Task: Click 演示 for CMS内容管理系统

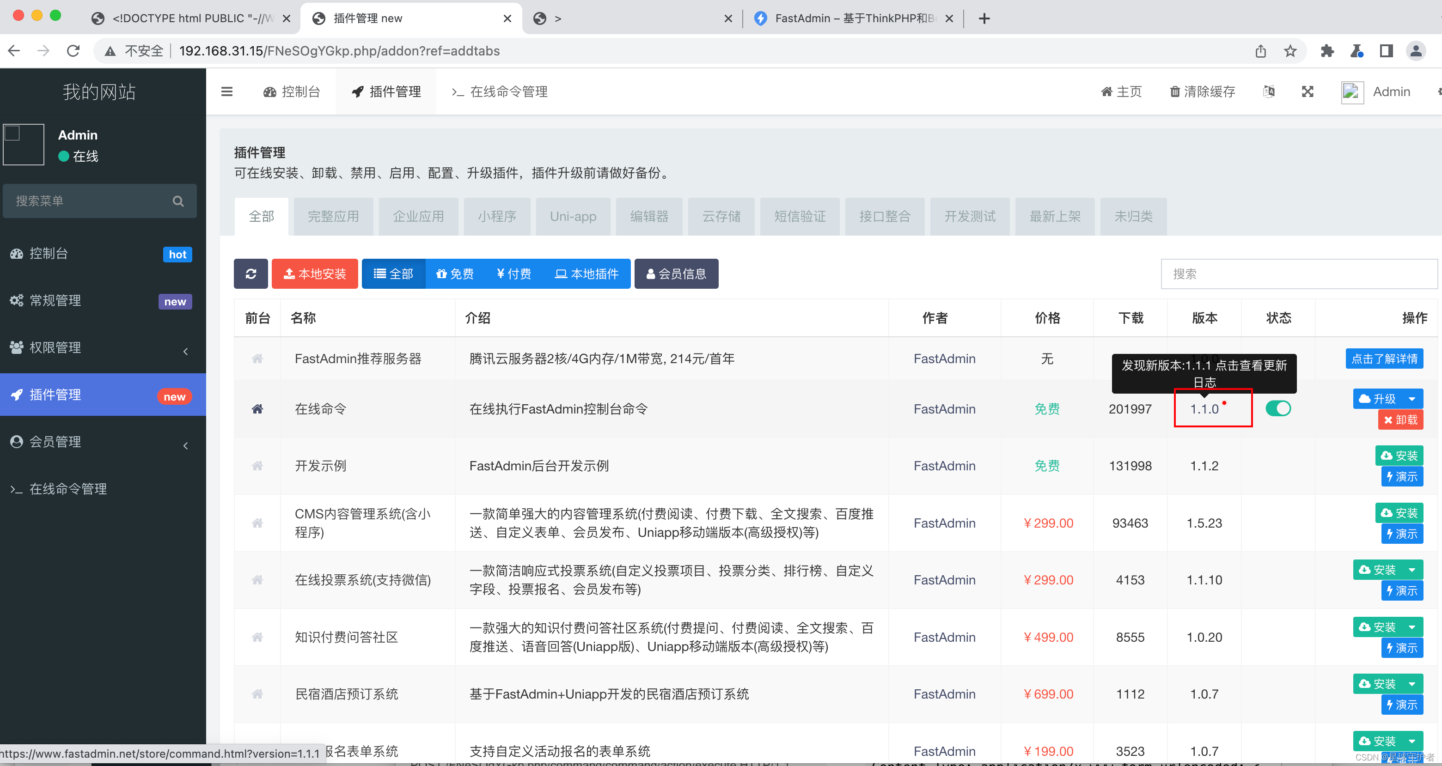Action: coord(1402,534)
